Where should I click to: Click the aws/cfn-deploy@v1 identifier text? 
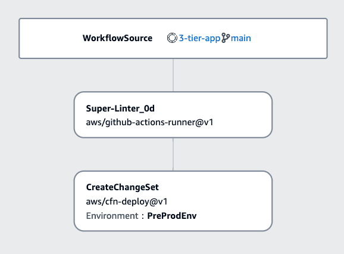(127, 202)
